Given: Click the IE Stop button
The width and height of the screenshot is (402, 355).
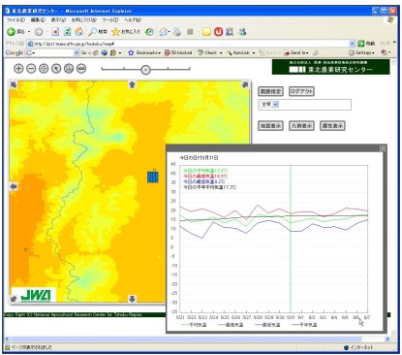Looking at the screenshot, I should (55, 32).
